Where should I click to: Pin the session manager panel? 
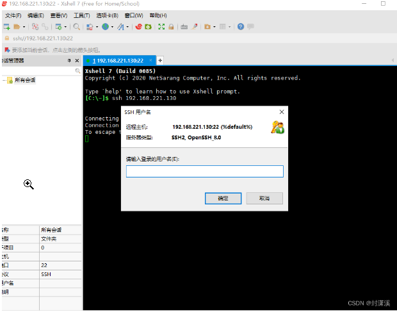coord(69,60)
